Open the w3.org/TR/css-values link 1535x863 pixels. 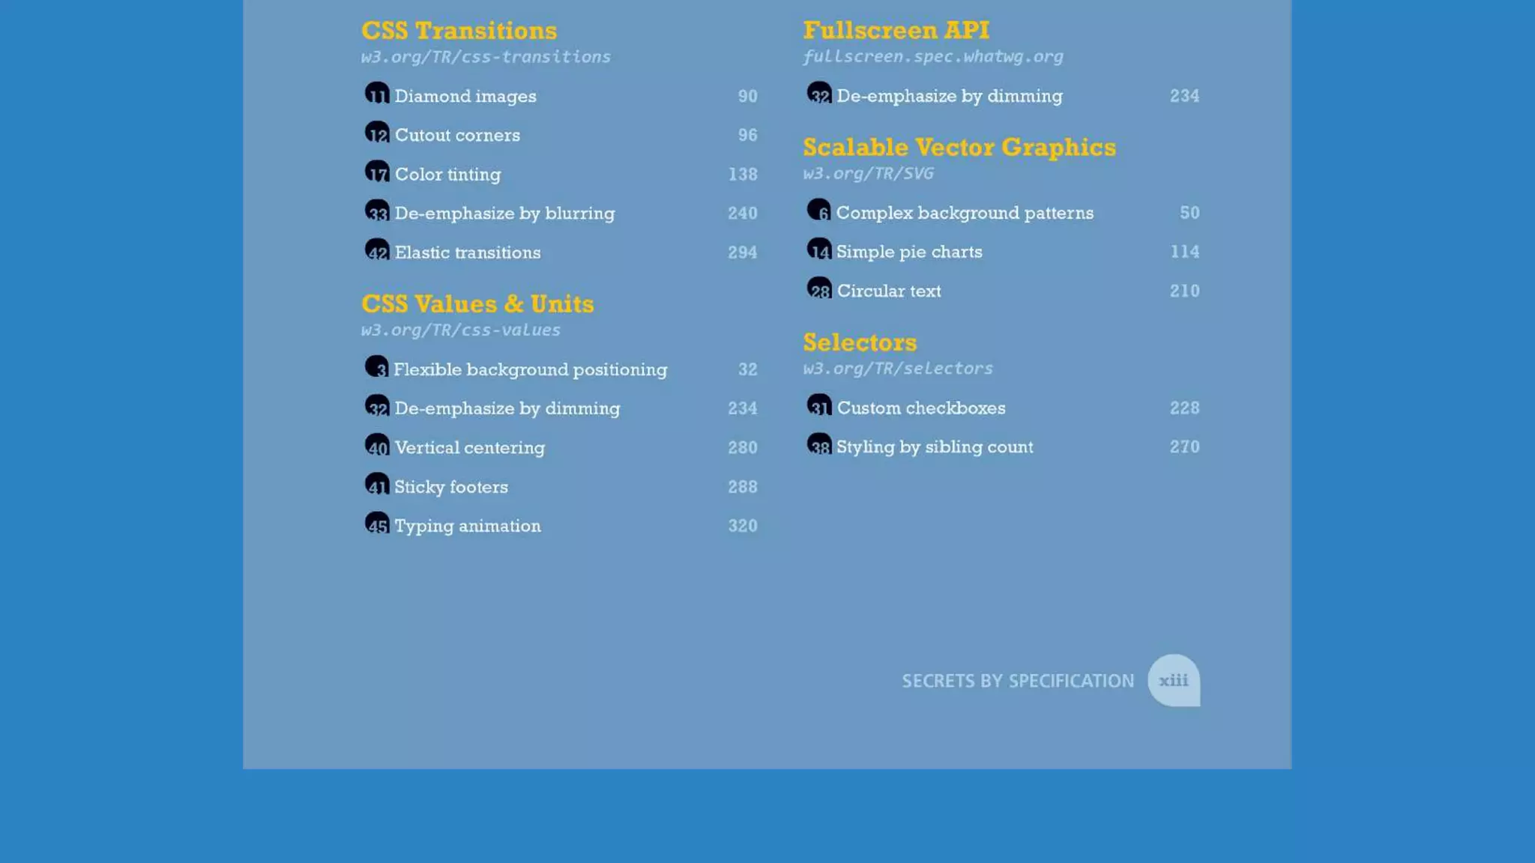pyautogui.click(x=460, y=330)
